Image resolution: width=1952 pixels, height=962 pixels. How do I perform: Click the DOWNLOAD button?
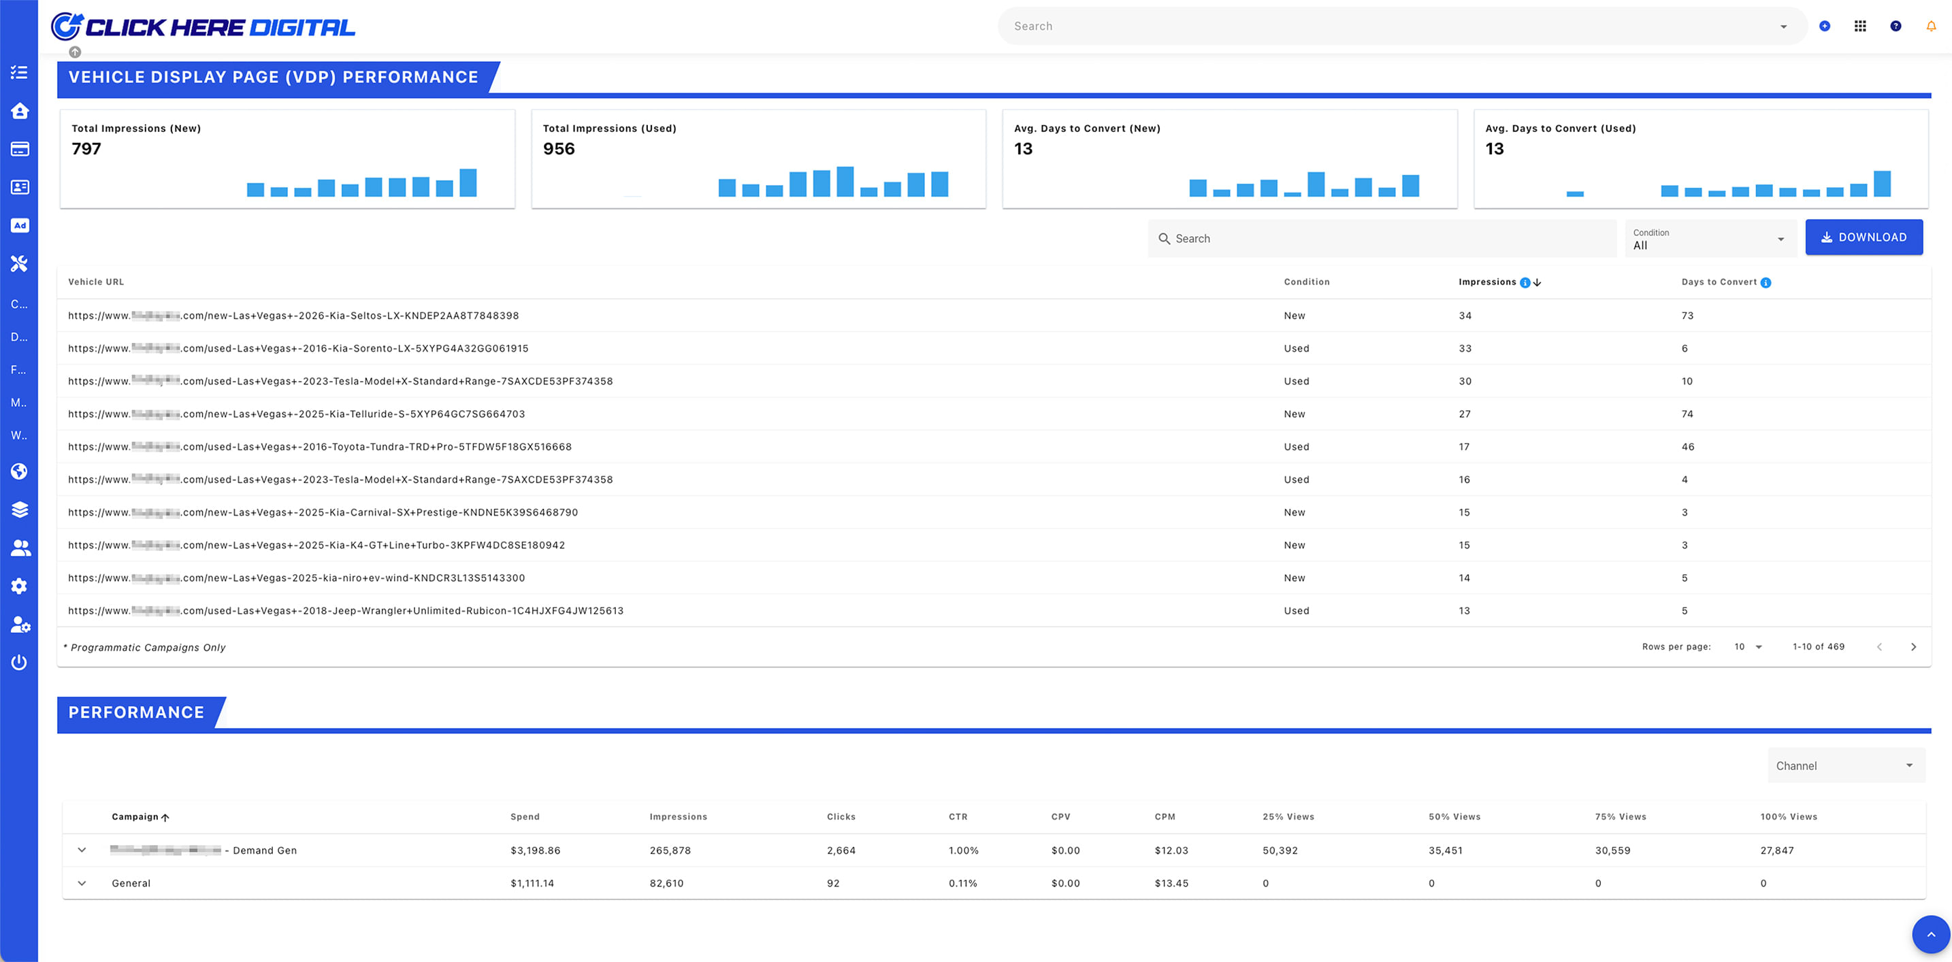(x=1864, y=237)
